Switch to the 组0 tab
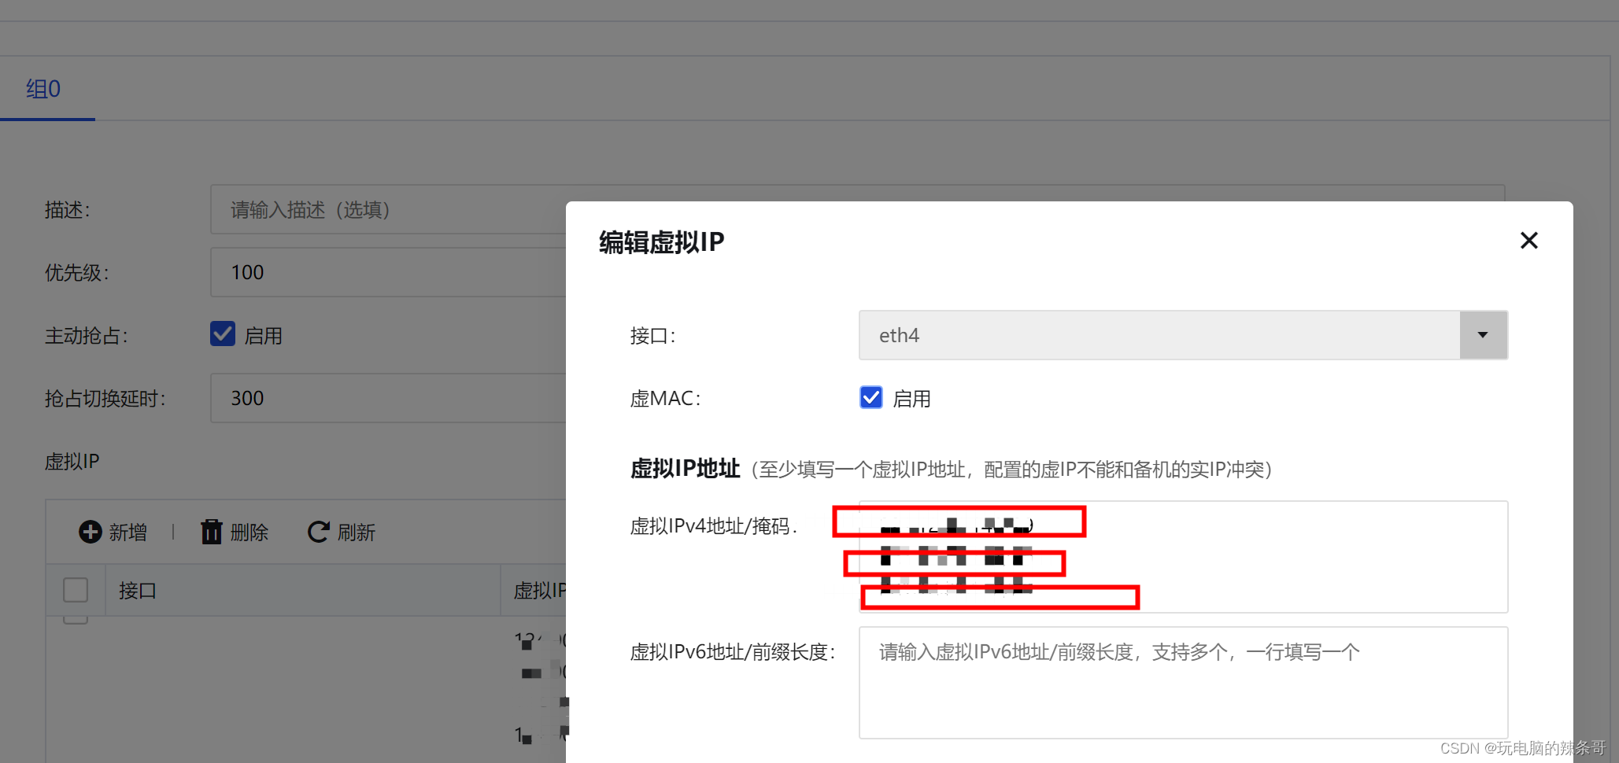This screenshot has height=763, width=1619. coord(44,89)
